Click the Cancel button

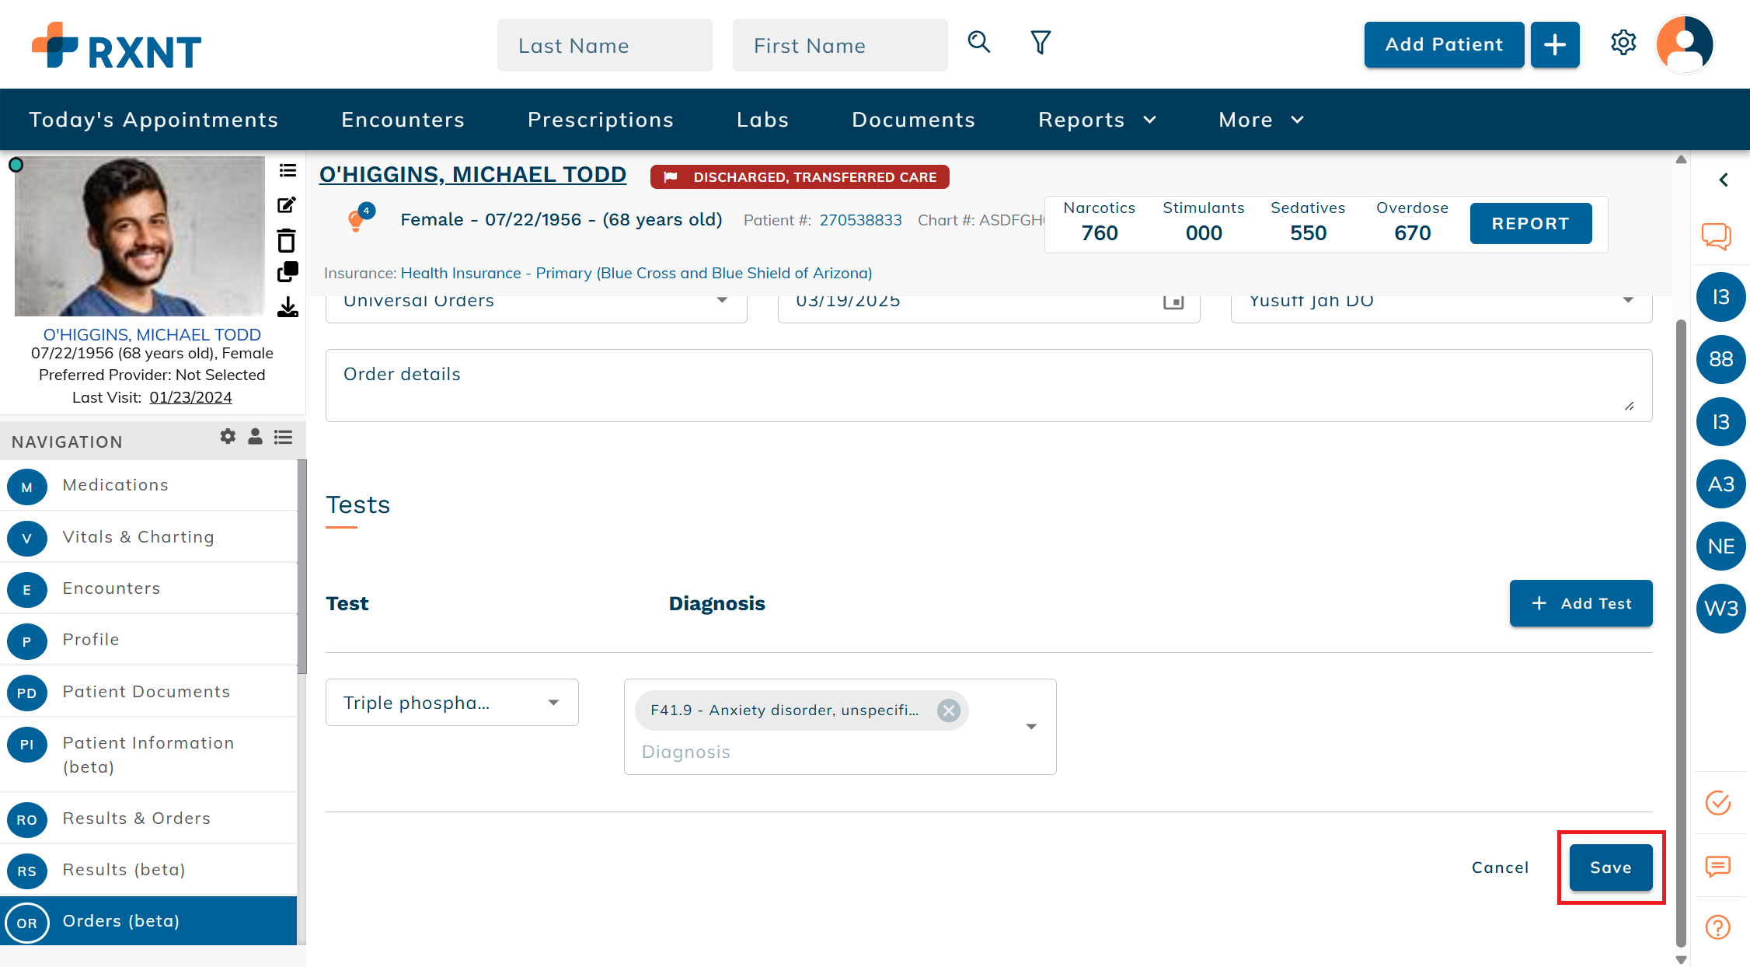(1501, 868)
